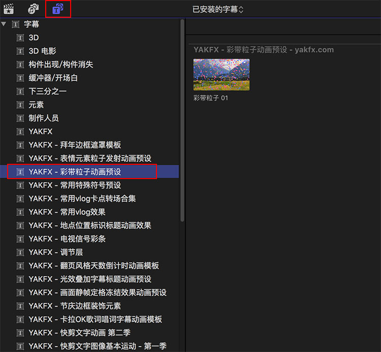The image size is (381, 352).
Task: Select YAKFX - 彩带粒子动画预设 row
Action: coord(89,172)
